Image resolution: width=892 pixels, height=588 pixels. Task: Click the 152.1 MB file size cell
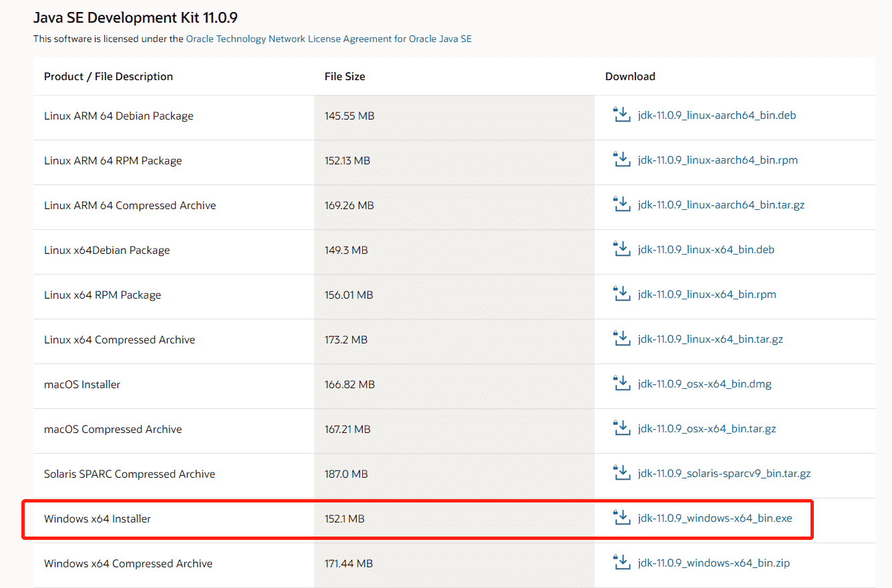[344, 519]
